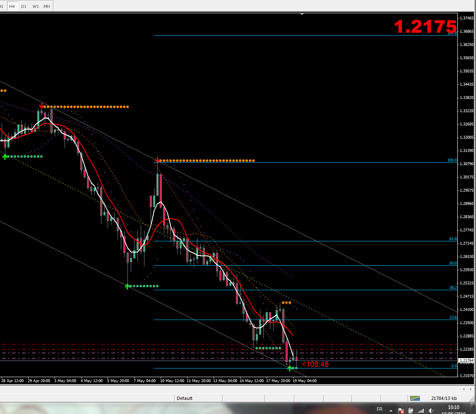Click 1.30790 on the price scale
Image resolution: width=476 pixels, height=414 pixels.
(x=466, y=164)
